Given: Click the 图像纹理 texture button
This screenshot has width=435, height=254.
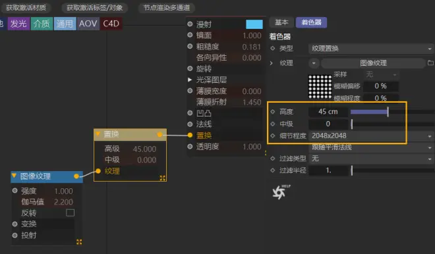Looking at the screenshot, I should [373, 63].
